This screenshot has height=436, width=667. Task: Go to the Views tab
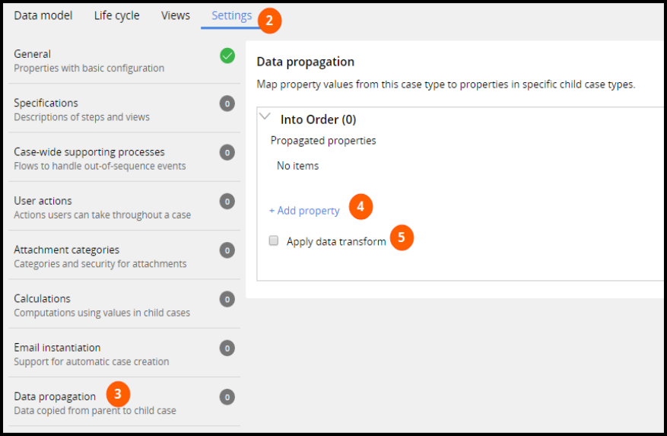pos(176,15)
